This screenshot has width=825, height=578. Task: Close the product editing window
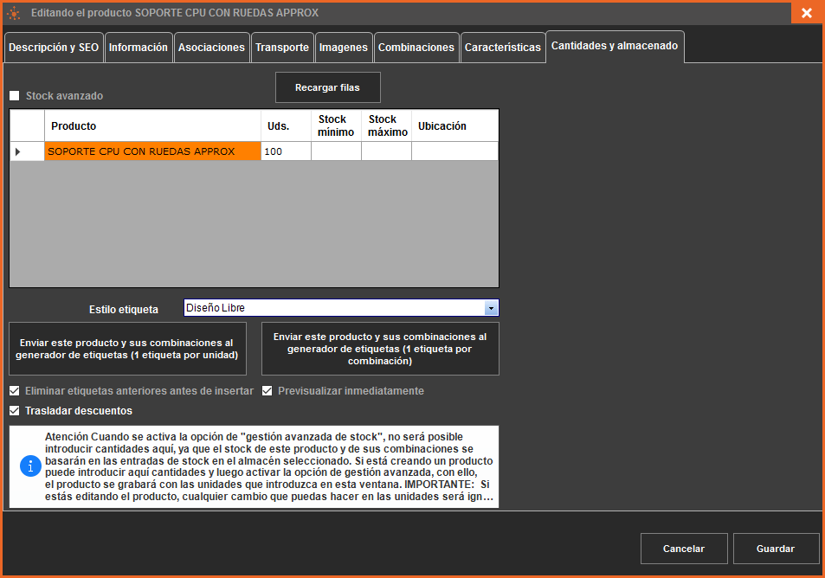806,13
